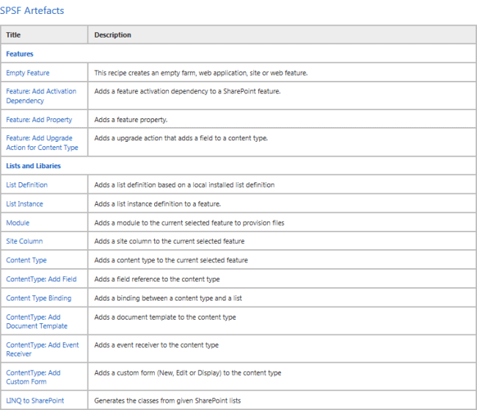Viewport: 477px width, 410px height.
Task: Click the Description column header
Action: click(x=113, y=35)
